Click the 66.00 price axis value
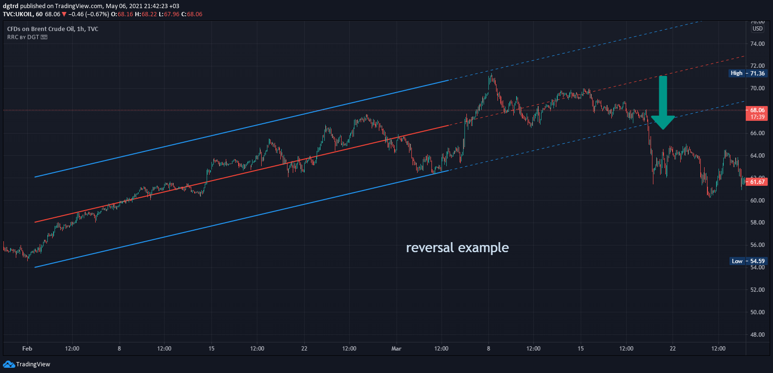Viewport: 773px width, 373px height. pos(757,133)
